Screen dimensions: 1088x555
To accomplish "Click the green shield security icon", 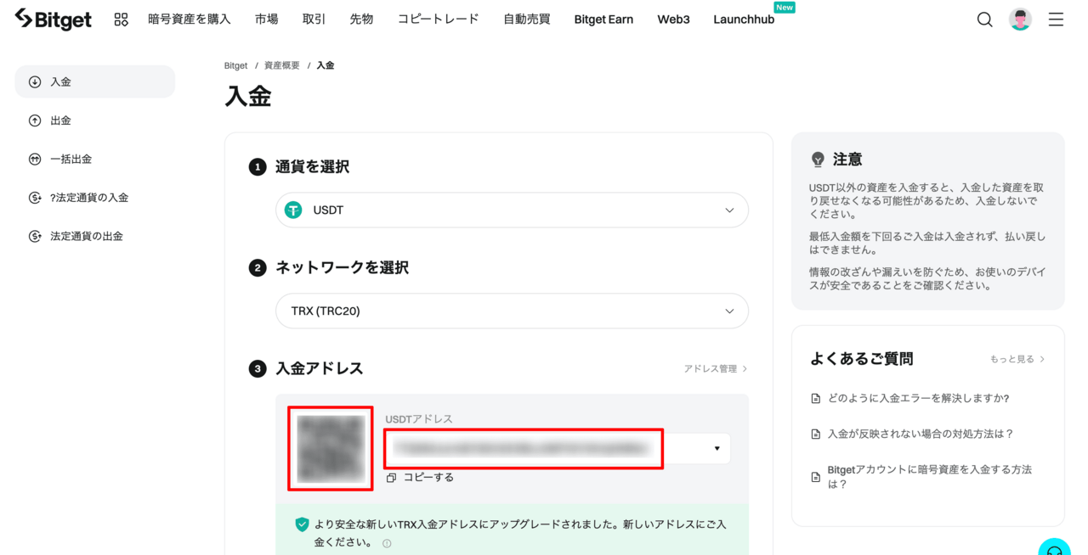I will (x=302, y=524).
